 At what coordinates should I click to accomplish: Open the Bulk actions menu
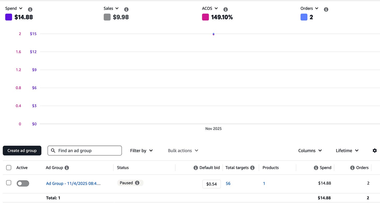tap(183, 151)
